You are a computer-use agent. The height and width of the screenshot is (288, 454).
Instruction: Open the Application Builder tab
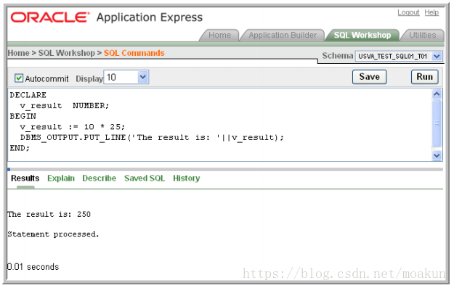click(x=283, y=36)
